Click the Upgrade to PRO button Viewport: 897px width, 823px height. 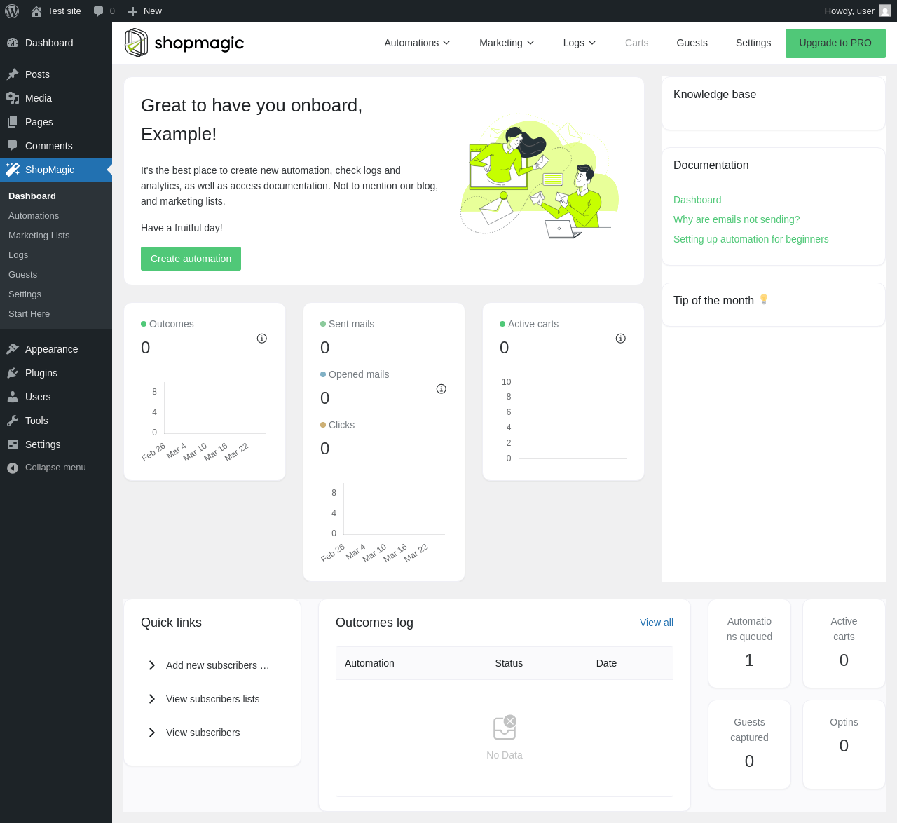[835, 43]
